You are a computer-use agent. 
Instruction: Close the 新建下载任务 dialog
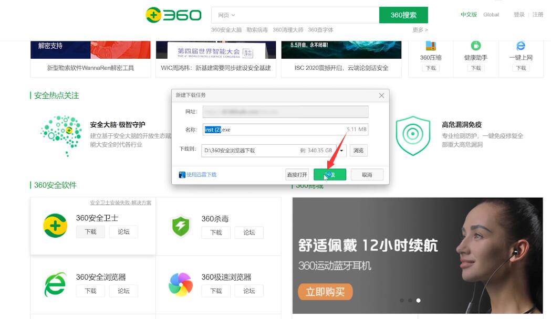pyautogui.click(x=382, y=95)
